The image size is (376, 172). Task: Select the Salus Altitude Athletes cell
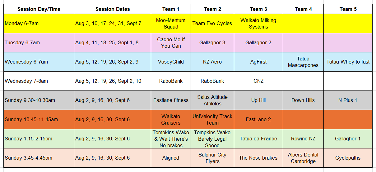212,100
